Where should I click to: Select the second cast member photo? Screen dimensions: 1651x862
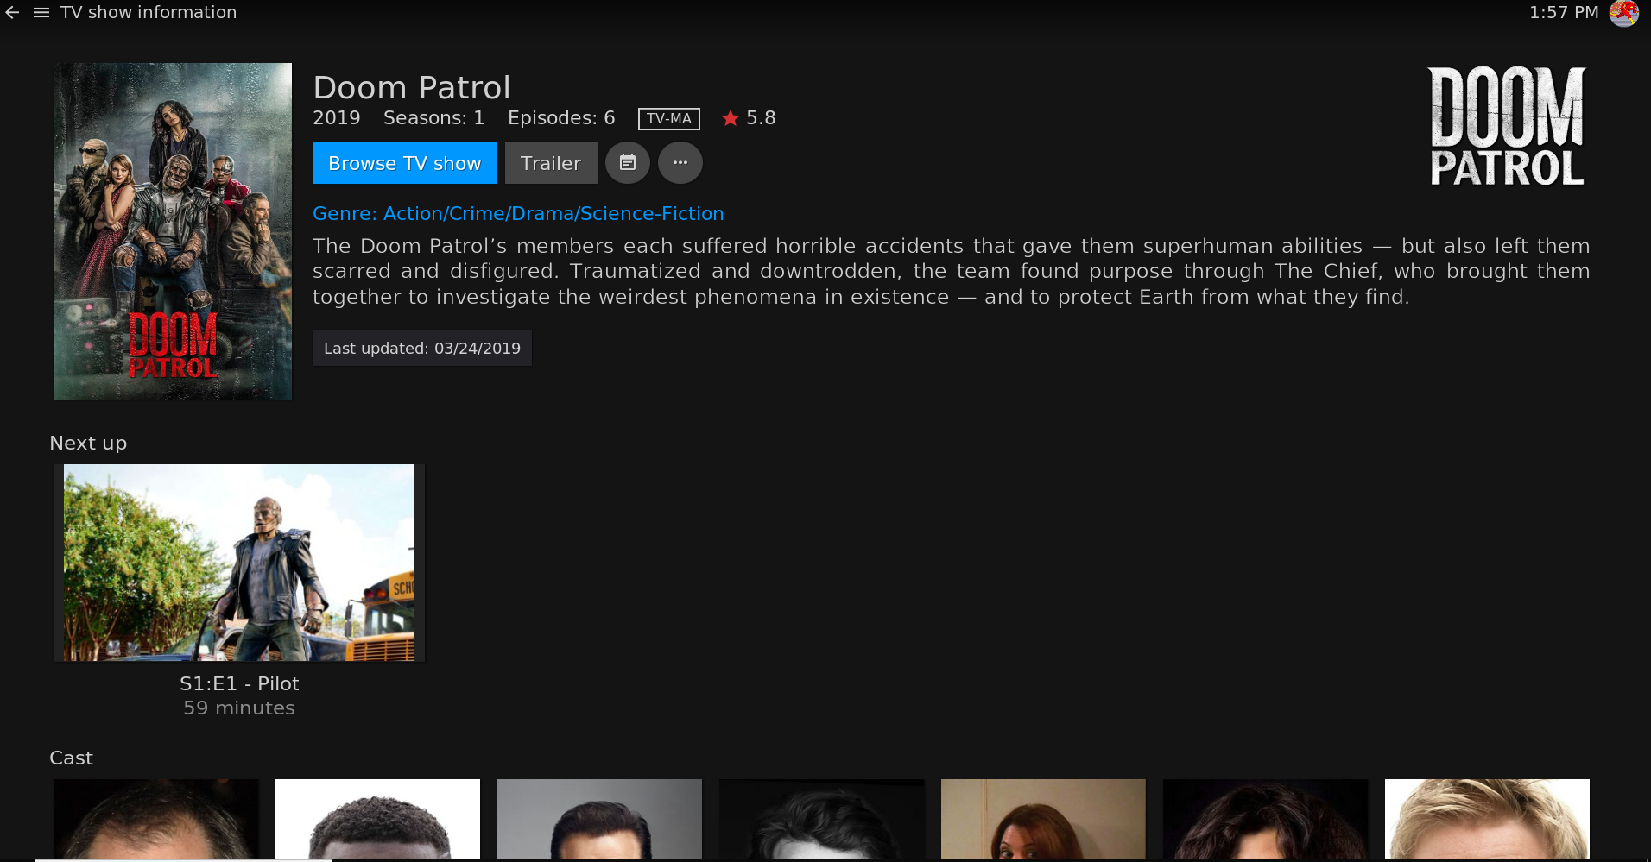point(377,819)
